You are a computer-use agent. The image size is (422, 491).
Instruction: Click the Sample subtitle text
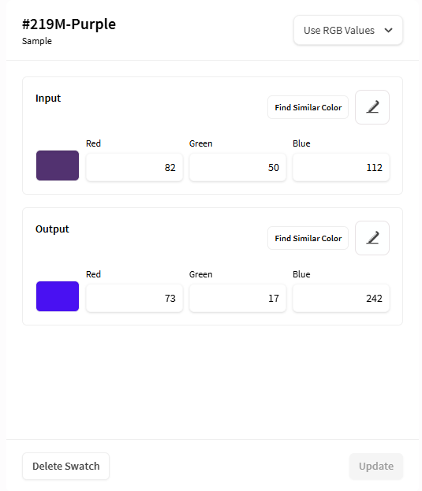click(x=37, y=41)
